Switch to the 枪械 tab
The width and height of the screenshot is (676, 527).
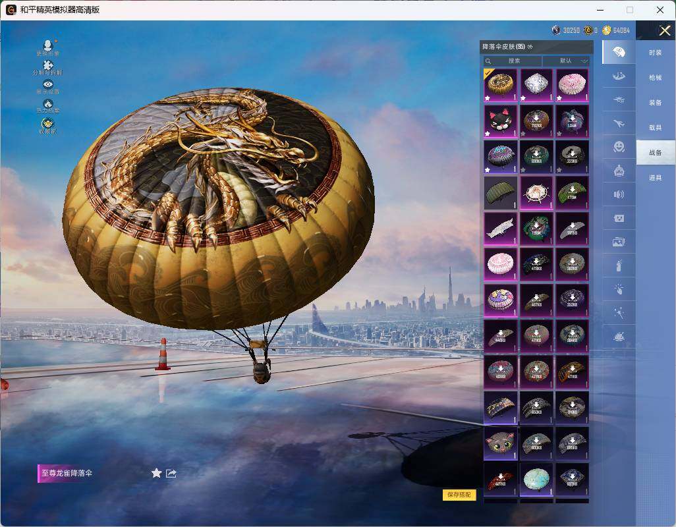tap(656, 78)
